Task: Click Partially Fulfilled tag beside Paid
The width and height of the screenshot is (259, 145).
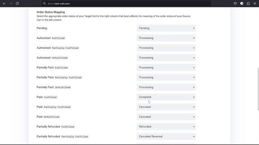Action: pyautogui.click(x=57, y=107)
